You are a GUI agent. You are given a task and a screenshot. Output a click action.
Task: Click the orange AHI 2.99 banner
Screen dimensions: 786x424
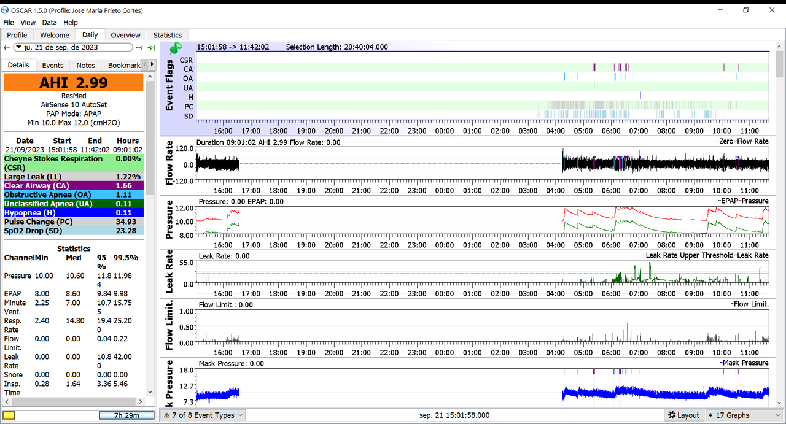point(74,83)
